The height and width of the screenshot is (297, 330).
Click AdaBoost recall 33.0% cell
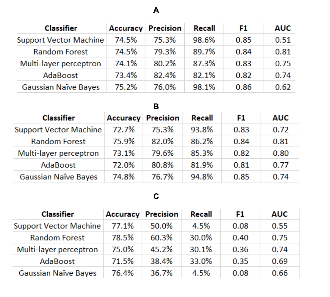tap(201, 261)
